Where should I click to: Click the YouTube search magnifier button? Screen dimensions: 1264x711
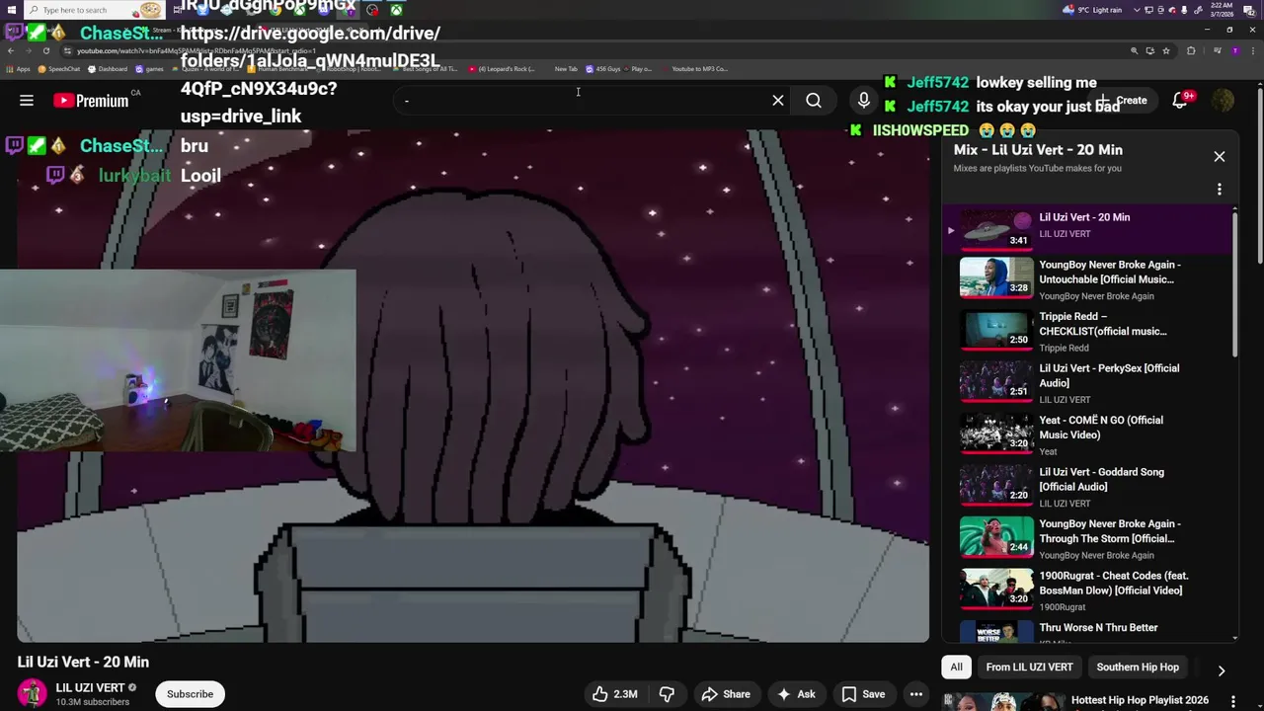tap(814, 100)
